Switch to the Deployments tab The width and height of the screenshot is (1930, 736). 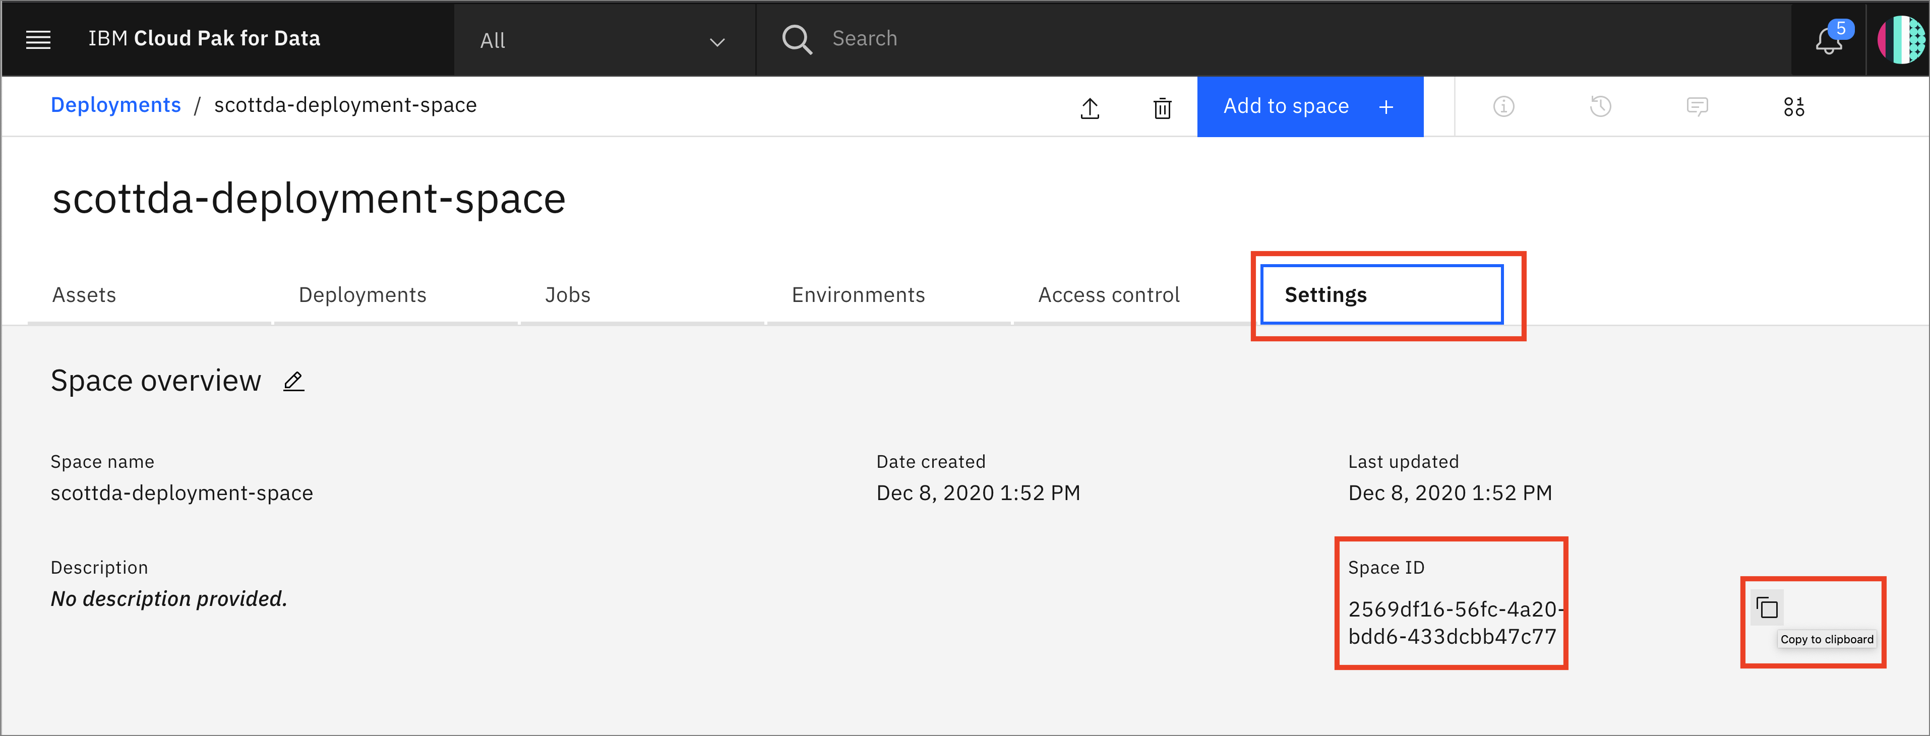tap(363, 294)
